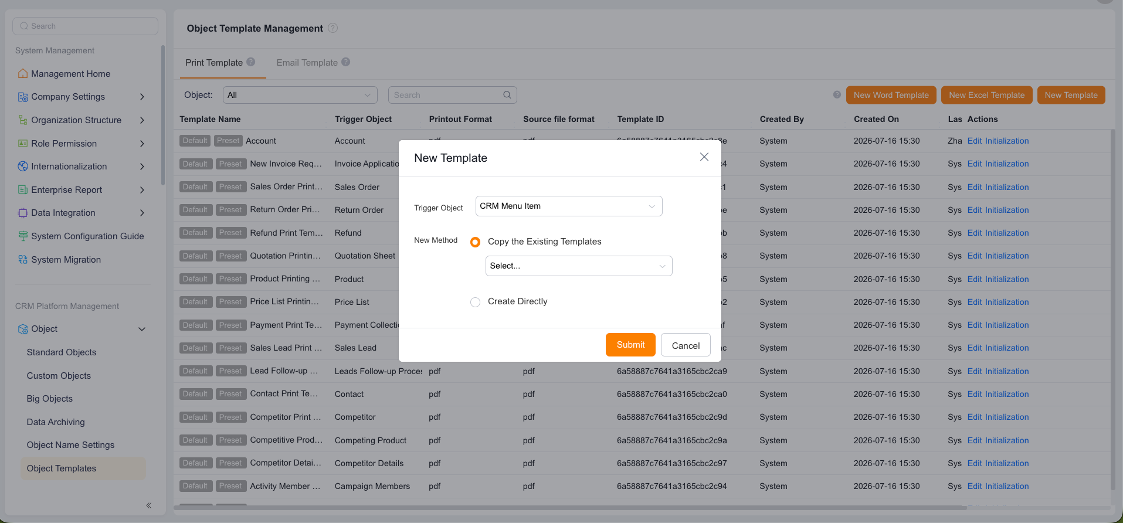1123x523 pixels.
Task: Open the Object filter dropdown showing All
Action: pos(300,95)
